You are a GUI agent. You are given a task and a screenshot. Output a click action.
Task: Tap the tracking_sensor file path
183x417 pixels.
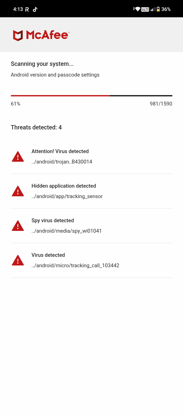[67, 196]
